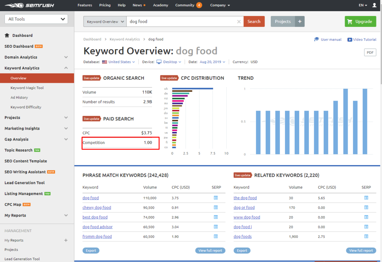The width and height of the screenshot is (382, 262).
Task: Click the plus icon next to Projects
Action: coord(300,22)
